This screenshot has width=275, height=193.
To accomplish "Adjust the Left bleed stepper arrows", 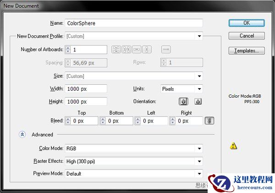I will tap(137, 121).
